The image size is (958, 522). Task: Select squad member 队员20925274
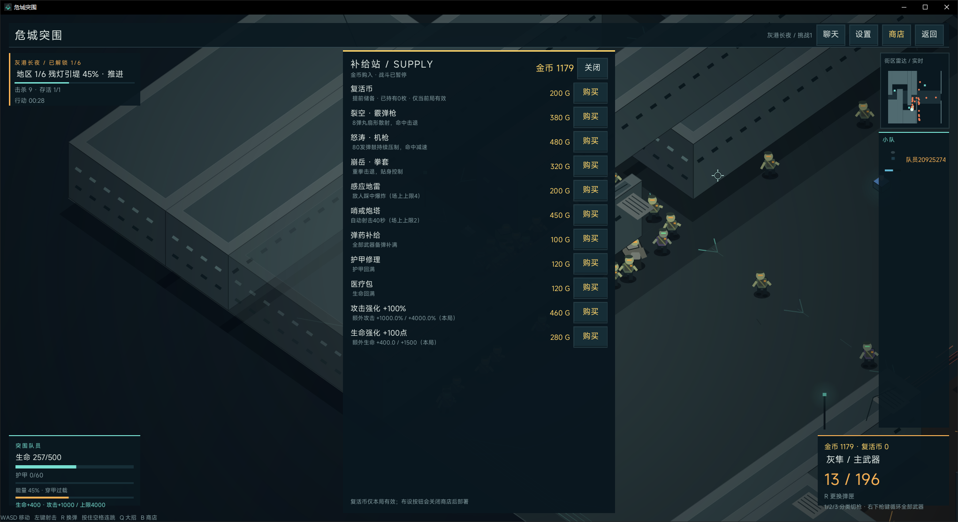click(x=925, y=160)
